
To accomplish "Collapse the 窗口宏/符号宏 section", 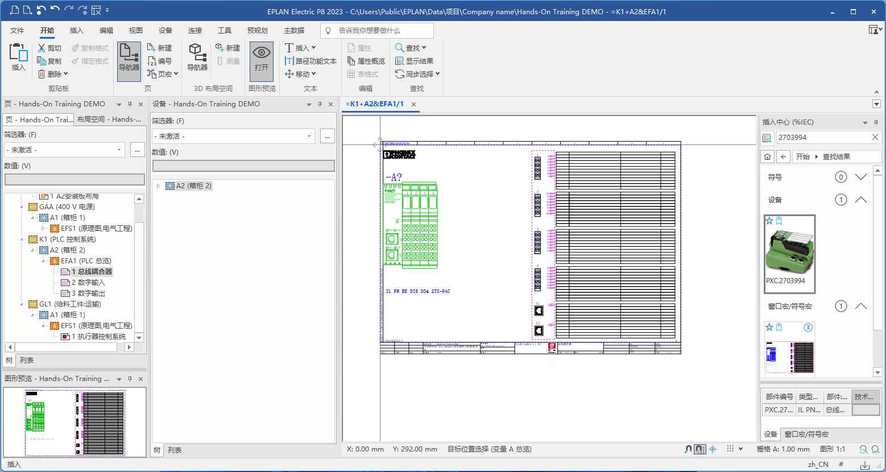I will tap(861, 306).
